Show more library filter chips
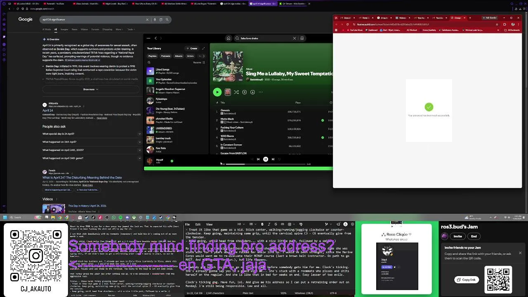The image size is (528, 297). [204, 56]
